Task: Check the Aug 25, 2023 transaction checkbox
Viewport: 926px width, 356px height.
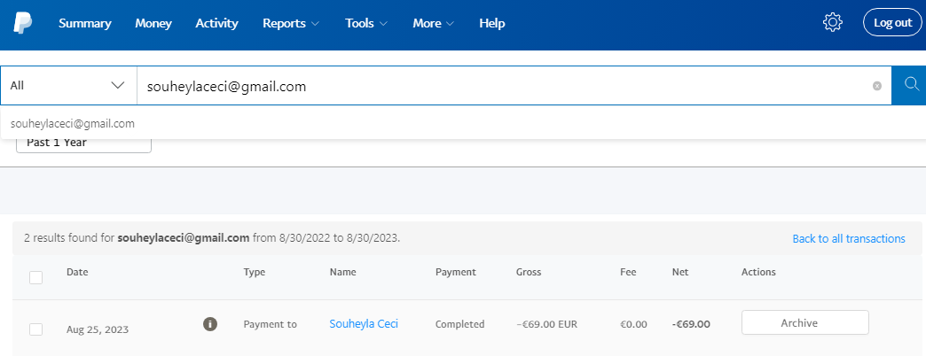Action: pos(36,329)
